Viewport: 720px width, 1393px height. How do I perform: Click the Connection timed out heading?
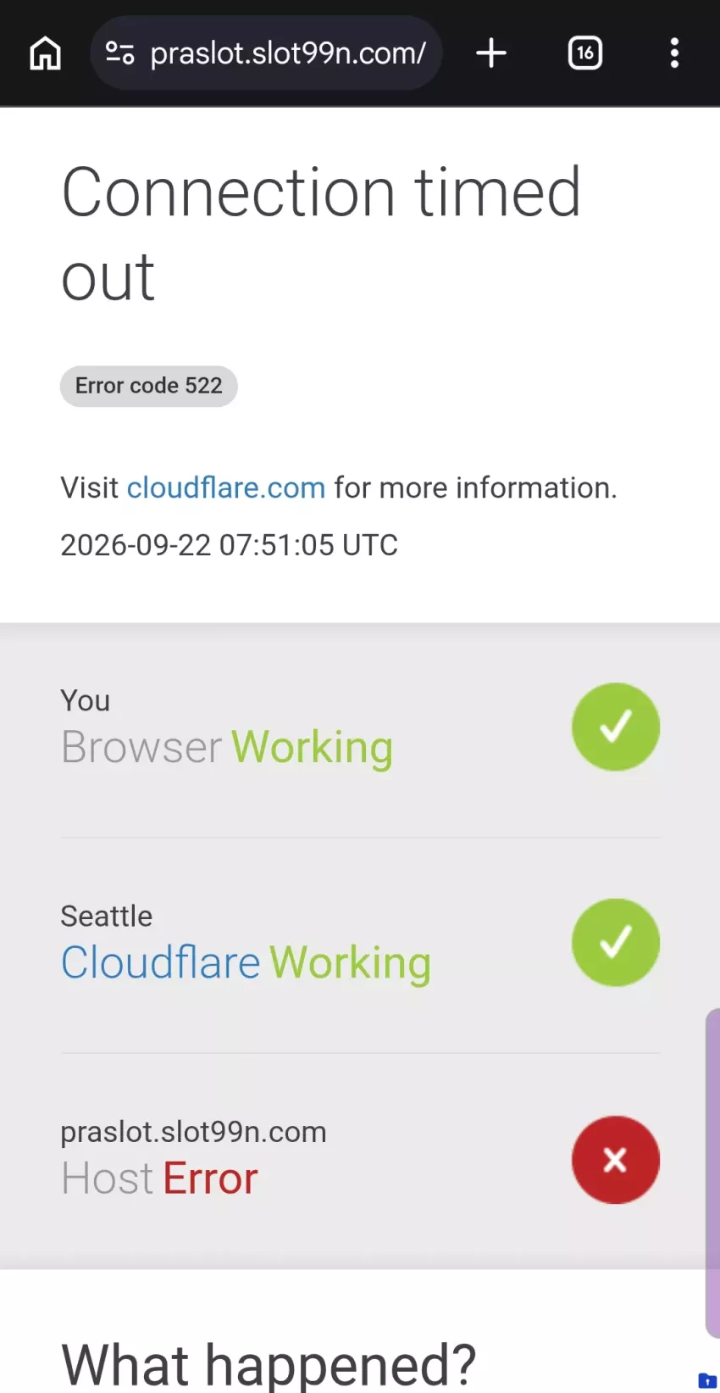322,234
